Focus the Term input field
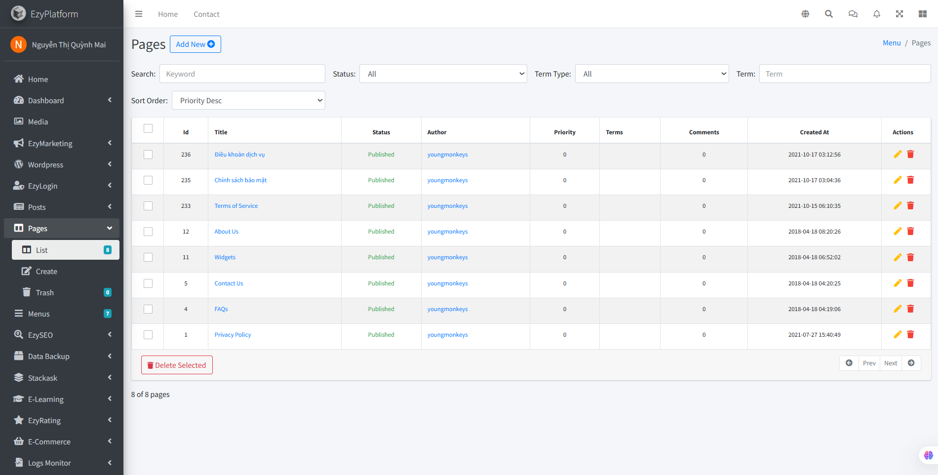Image resolution: width=938 pixels, height=475 pixels. click(x=845, y=74)
